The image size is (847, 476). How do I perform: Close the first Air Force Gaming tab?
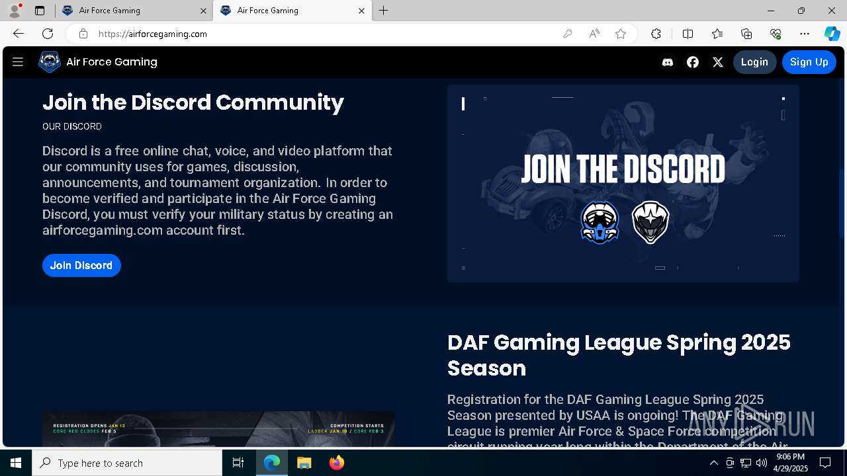click(x=203, y=11)
